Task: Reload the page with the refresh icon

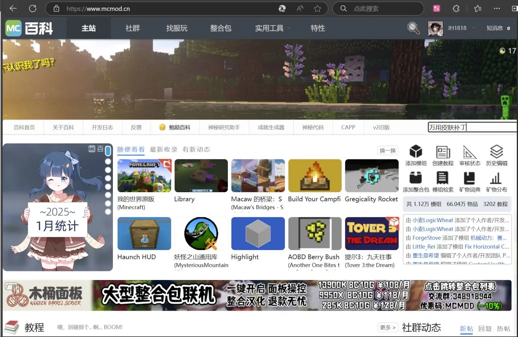Action: click(33, 8)
